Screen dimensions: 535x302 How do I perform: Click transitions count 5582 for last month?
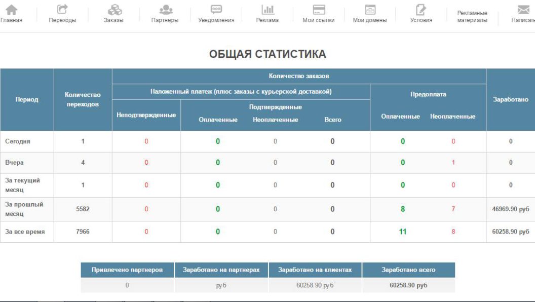coord(83,209)
